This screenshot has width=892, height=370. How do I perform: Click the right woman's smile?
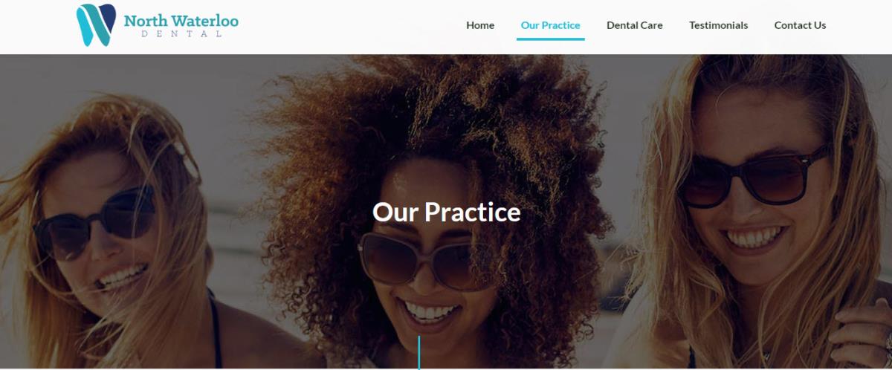[x=755, y=239]
